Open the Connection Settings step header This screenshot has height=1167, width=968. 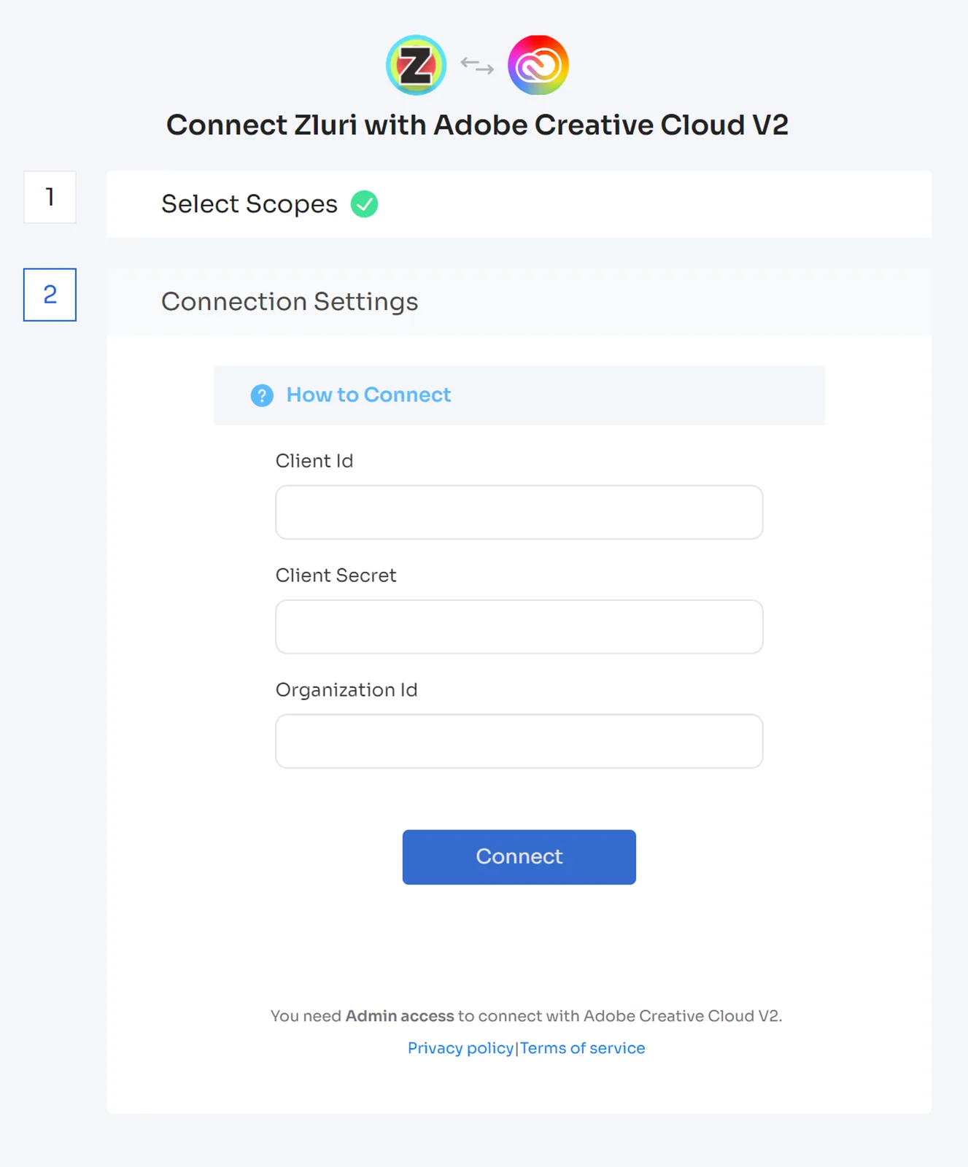click(x=519, y=302)
